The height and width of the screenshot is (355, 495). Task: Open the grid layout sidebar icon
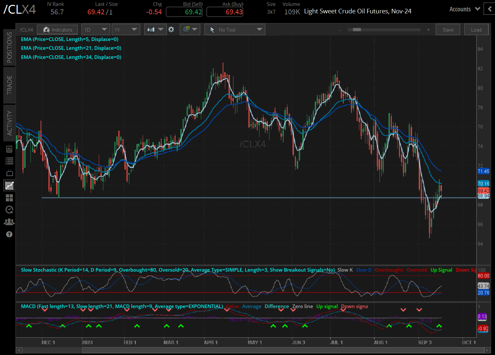pos(9,198)
